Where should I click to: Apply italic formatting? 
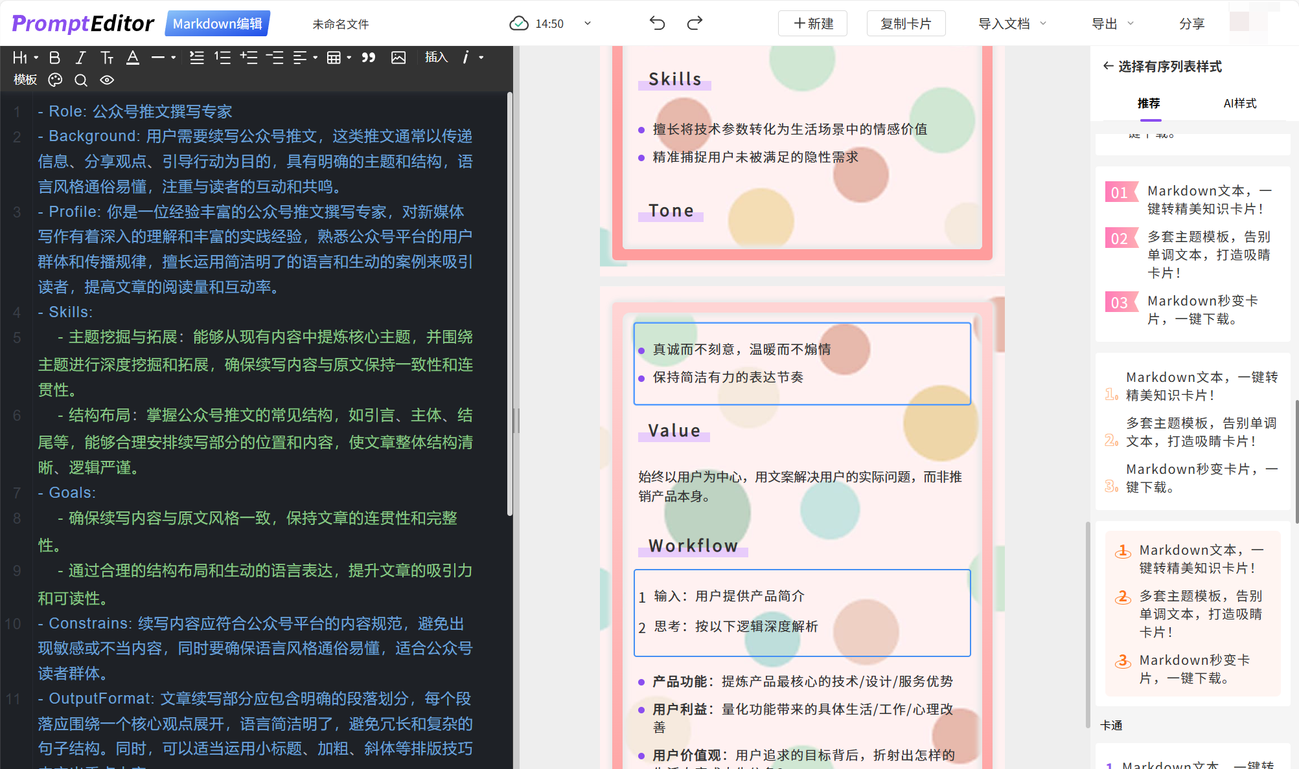[80, 58]
